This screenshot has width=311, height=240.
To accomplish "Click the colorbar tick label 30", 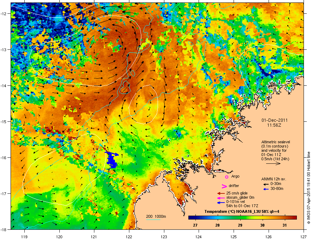I will [262, 225].
